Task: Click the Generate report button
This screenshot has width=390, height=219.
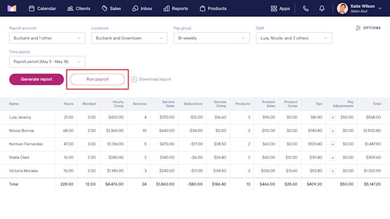Action: 37,79
